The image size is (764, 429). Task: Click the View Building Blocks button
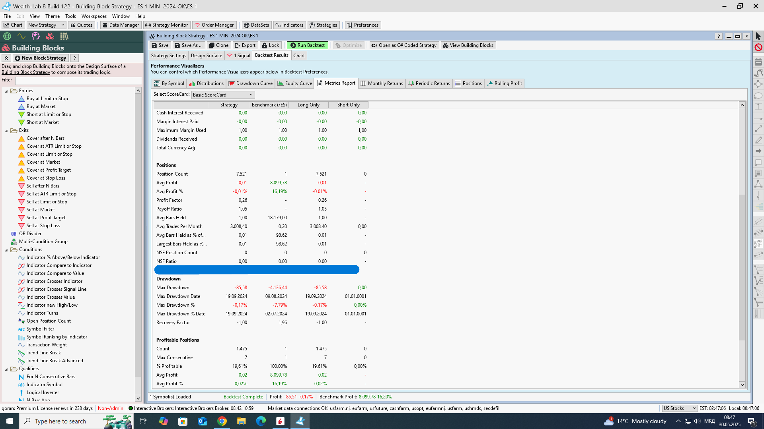[x=468, y=45]
